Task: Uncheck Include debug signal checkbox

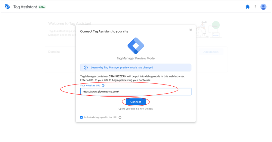Action: [x=81, y=117]
